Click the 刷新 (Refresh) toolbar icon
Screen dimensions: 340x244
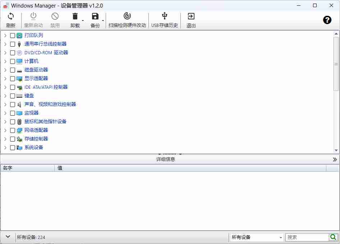[11, 16]
